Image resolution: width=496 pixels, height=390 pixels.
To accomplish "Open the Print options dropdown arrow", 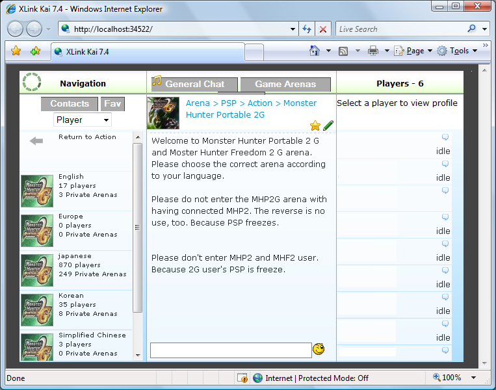I will tap(387, 51).
